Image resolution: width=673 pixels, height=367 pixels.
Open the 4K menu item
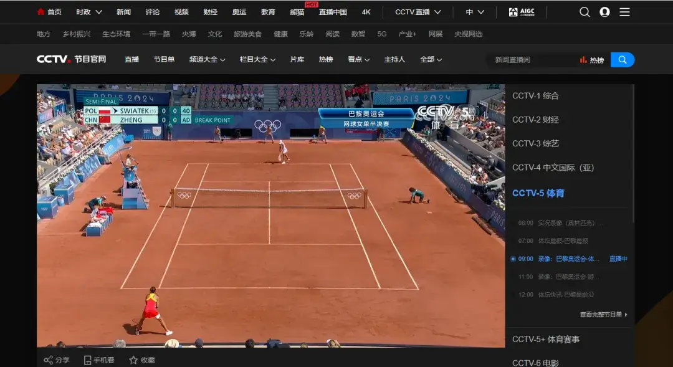coord(366,12)
